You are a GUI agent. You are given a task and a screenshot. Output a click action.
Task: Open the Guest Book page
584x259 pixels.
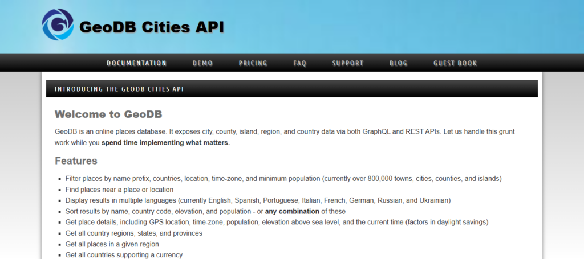[455, 63]
